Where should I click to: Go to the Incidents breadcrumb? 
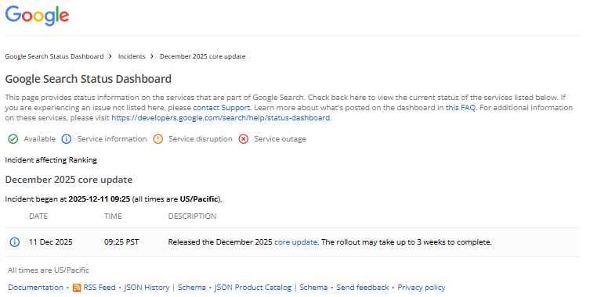pyautogui.click(x=132, y=56)
